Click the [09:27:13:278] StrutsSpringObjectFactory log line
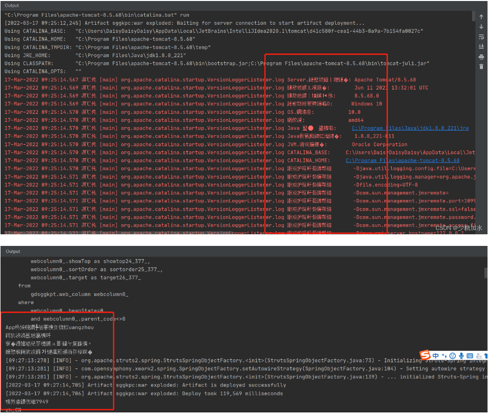 [246, 360]
